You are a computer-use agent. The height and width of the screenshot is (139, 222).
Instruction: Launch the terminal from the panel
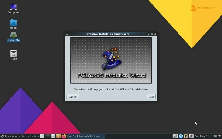pos(48,136)
